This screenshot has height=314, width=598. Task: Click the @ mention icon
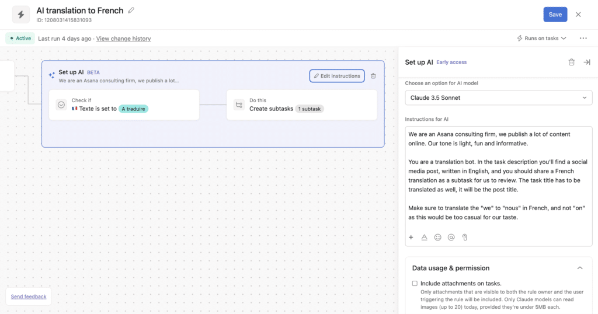[x=451, y=238]
